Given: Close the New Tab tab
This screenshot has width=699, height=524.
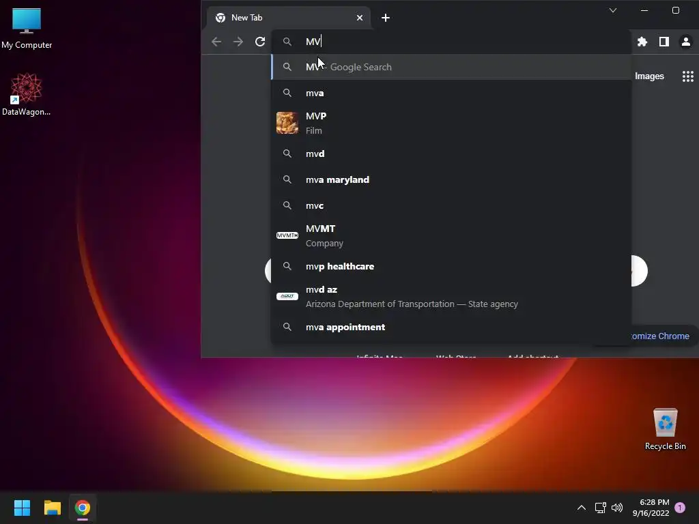Looking at the screenshot, I should (360, 18).
